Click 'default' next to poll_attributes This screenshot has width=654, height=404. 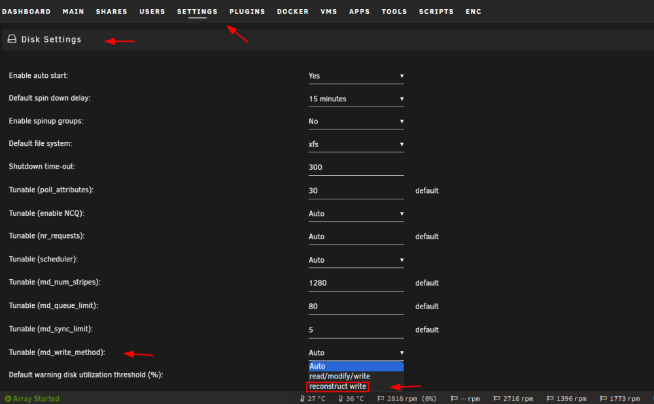[426, 190]
